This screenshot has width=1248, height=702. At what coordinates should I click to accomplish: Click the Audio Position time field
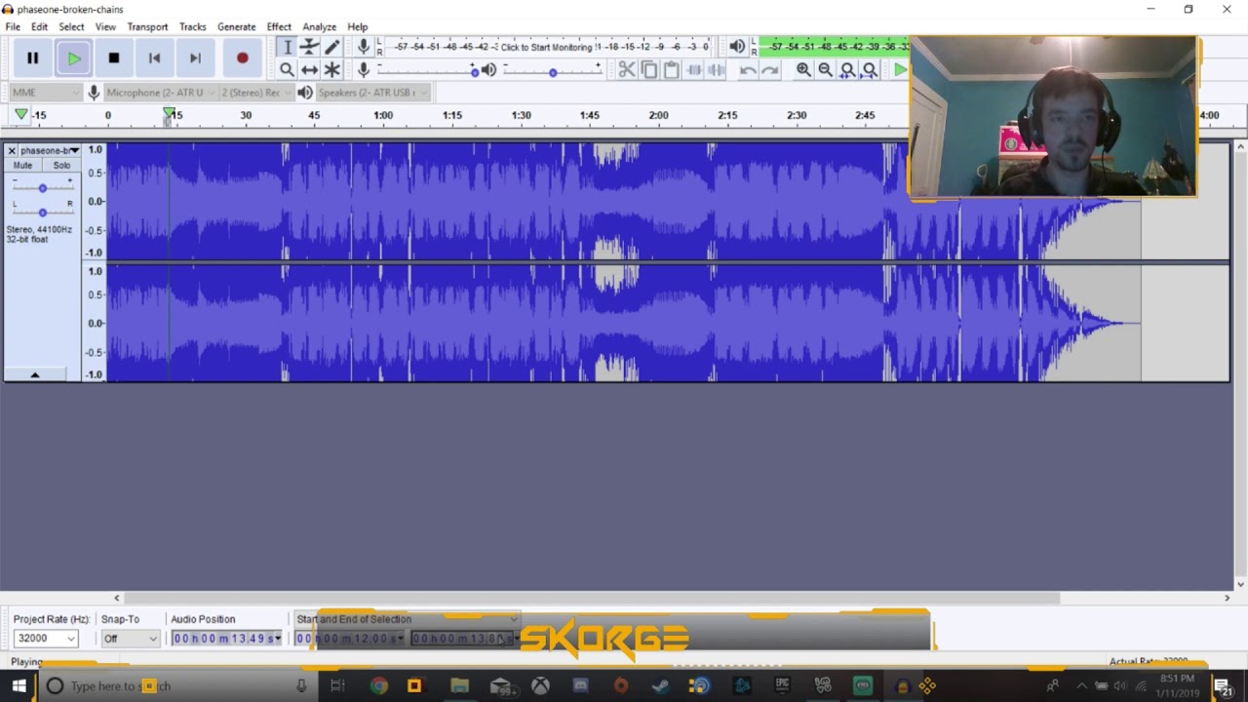pyautogui.click(x=226, y=639)
